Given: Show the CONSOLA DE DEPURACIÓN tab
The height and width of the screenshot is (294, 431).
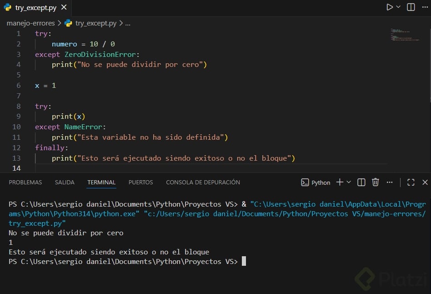Looking at the screenshot, I should tap(203, 182).
